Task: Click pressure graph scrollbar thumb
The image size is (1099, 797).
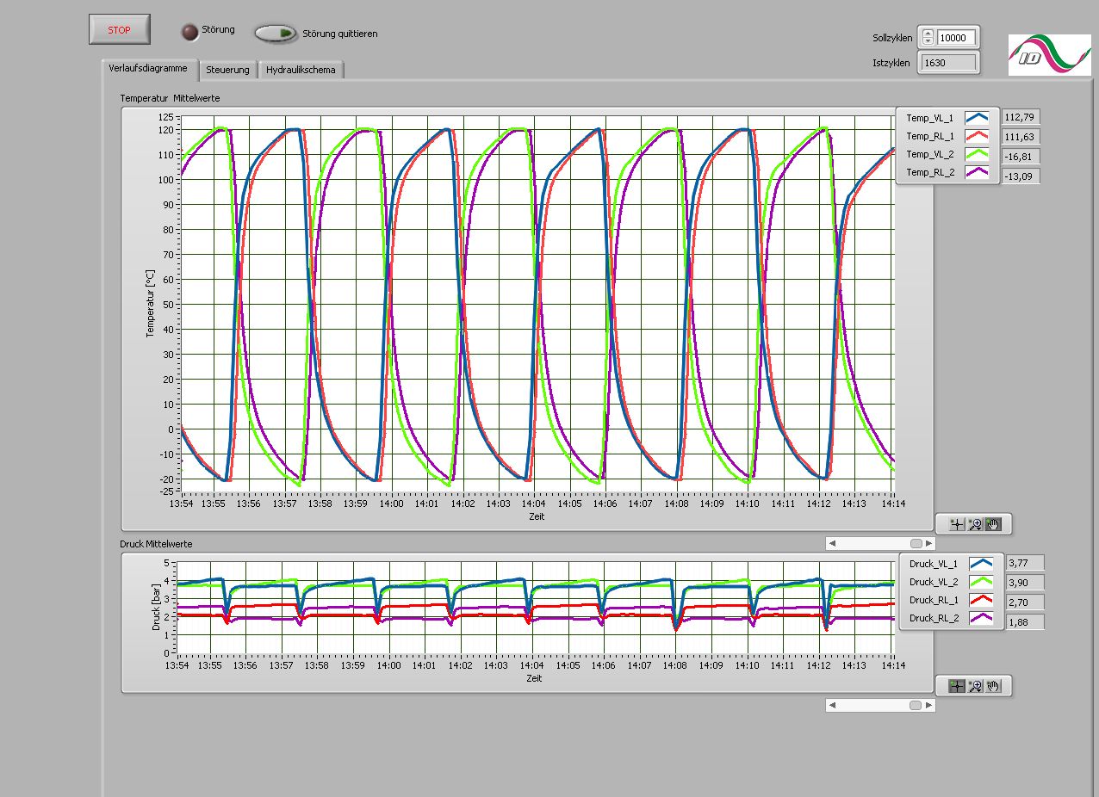Action: pyautogui.click(x=916, y=705)
